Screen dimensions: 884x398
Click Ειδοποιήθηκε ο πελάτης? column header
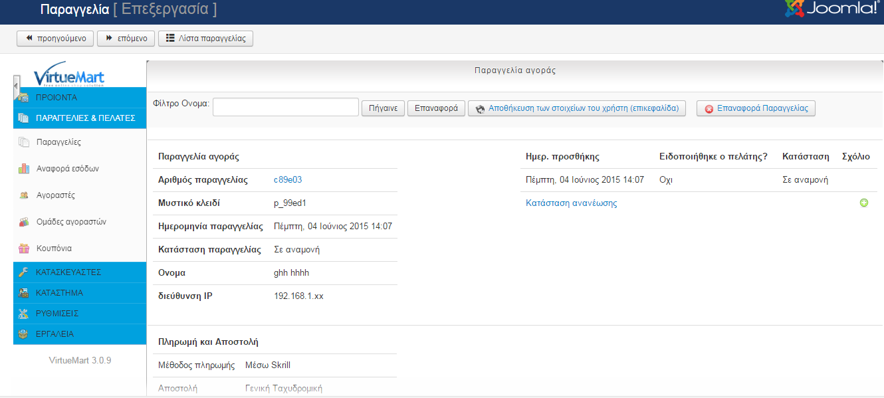tap(713, 157)
